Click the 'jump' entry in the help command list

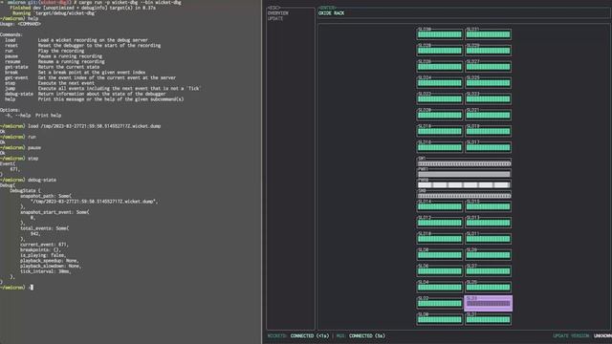coord(102,89)
